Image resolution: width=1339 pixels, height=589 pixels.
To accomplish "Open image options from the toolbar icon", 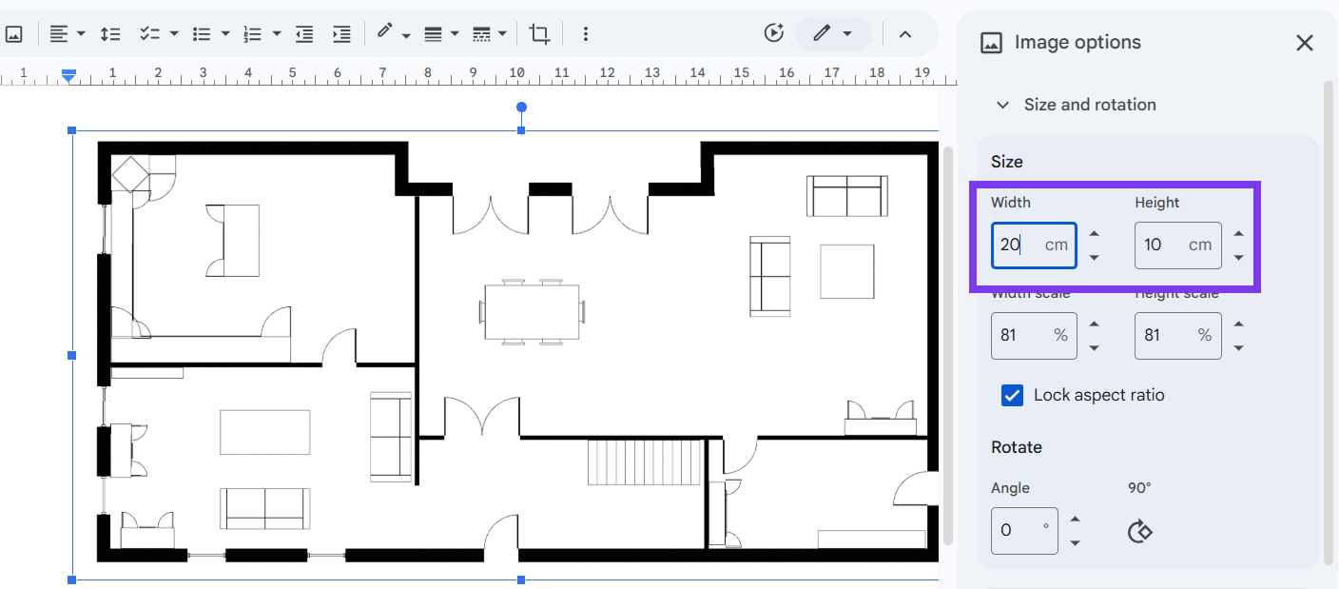I will coord(14,33).
